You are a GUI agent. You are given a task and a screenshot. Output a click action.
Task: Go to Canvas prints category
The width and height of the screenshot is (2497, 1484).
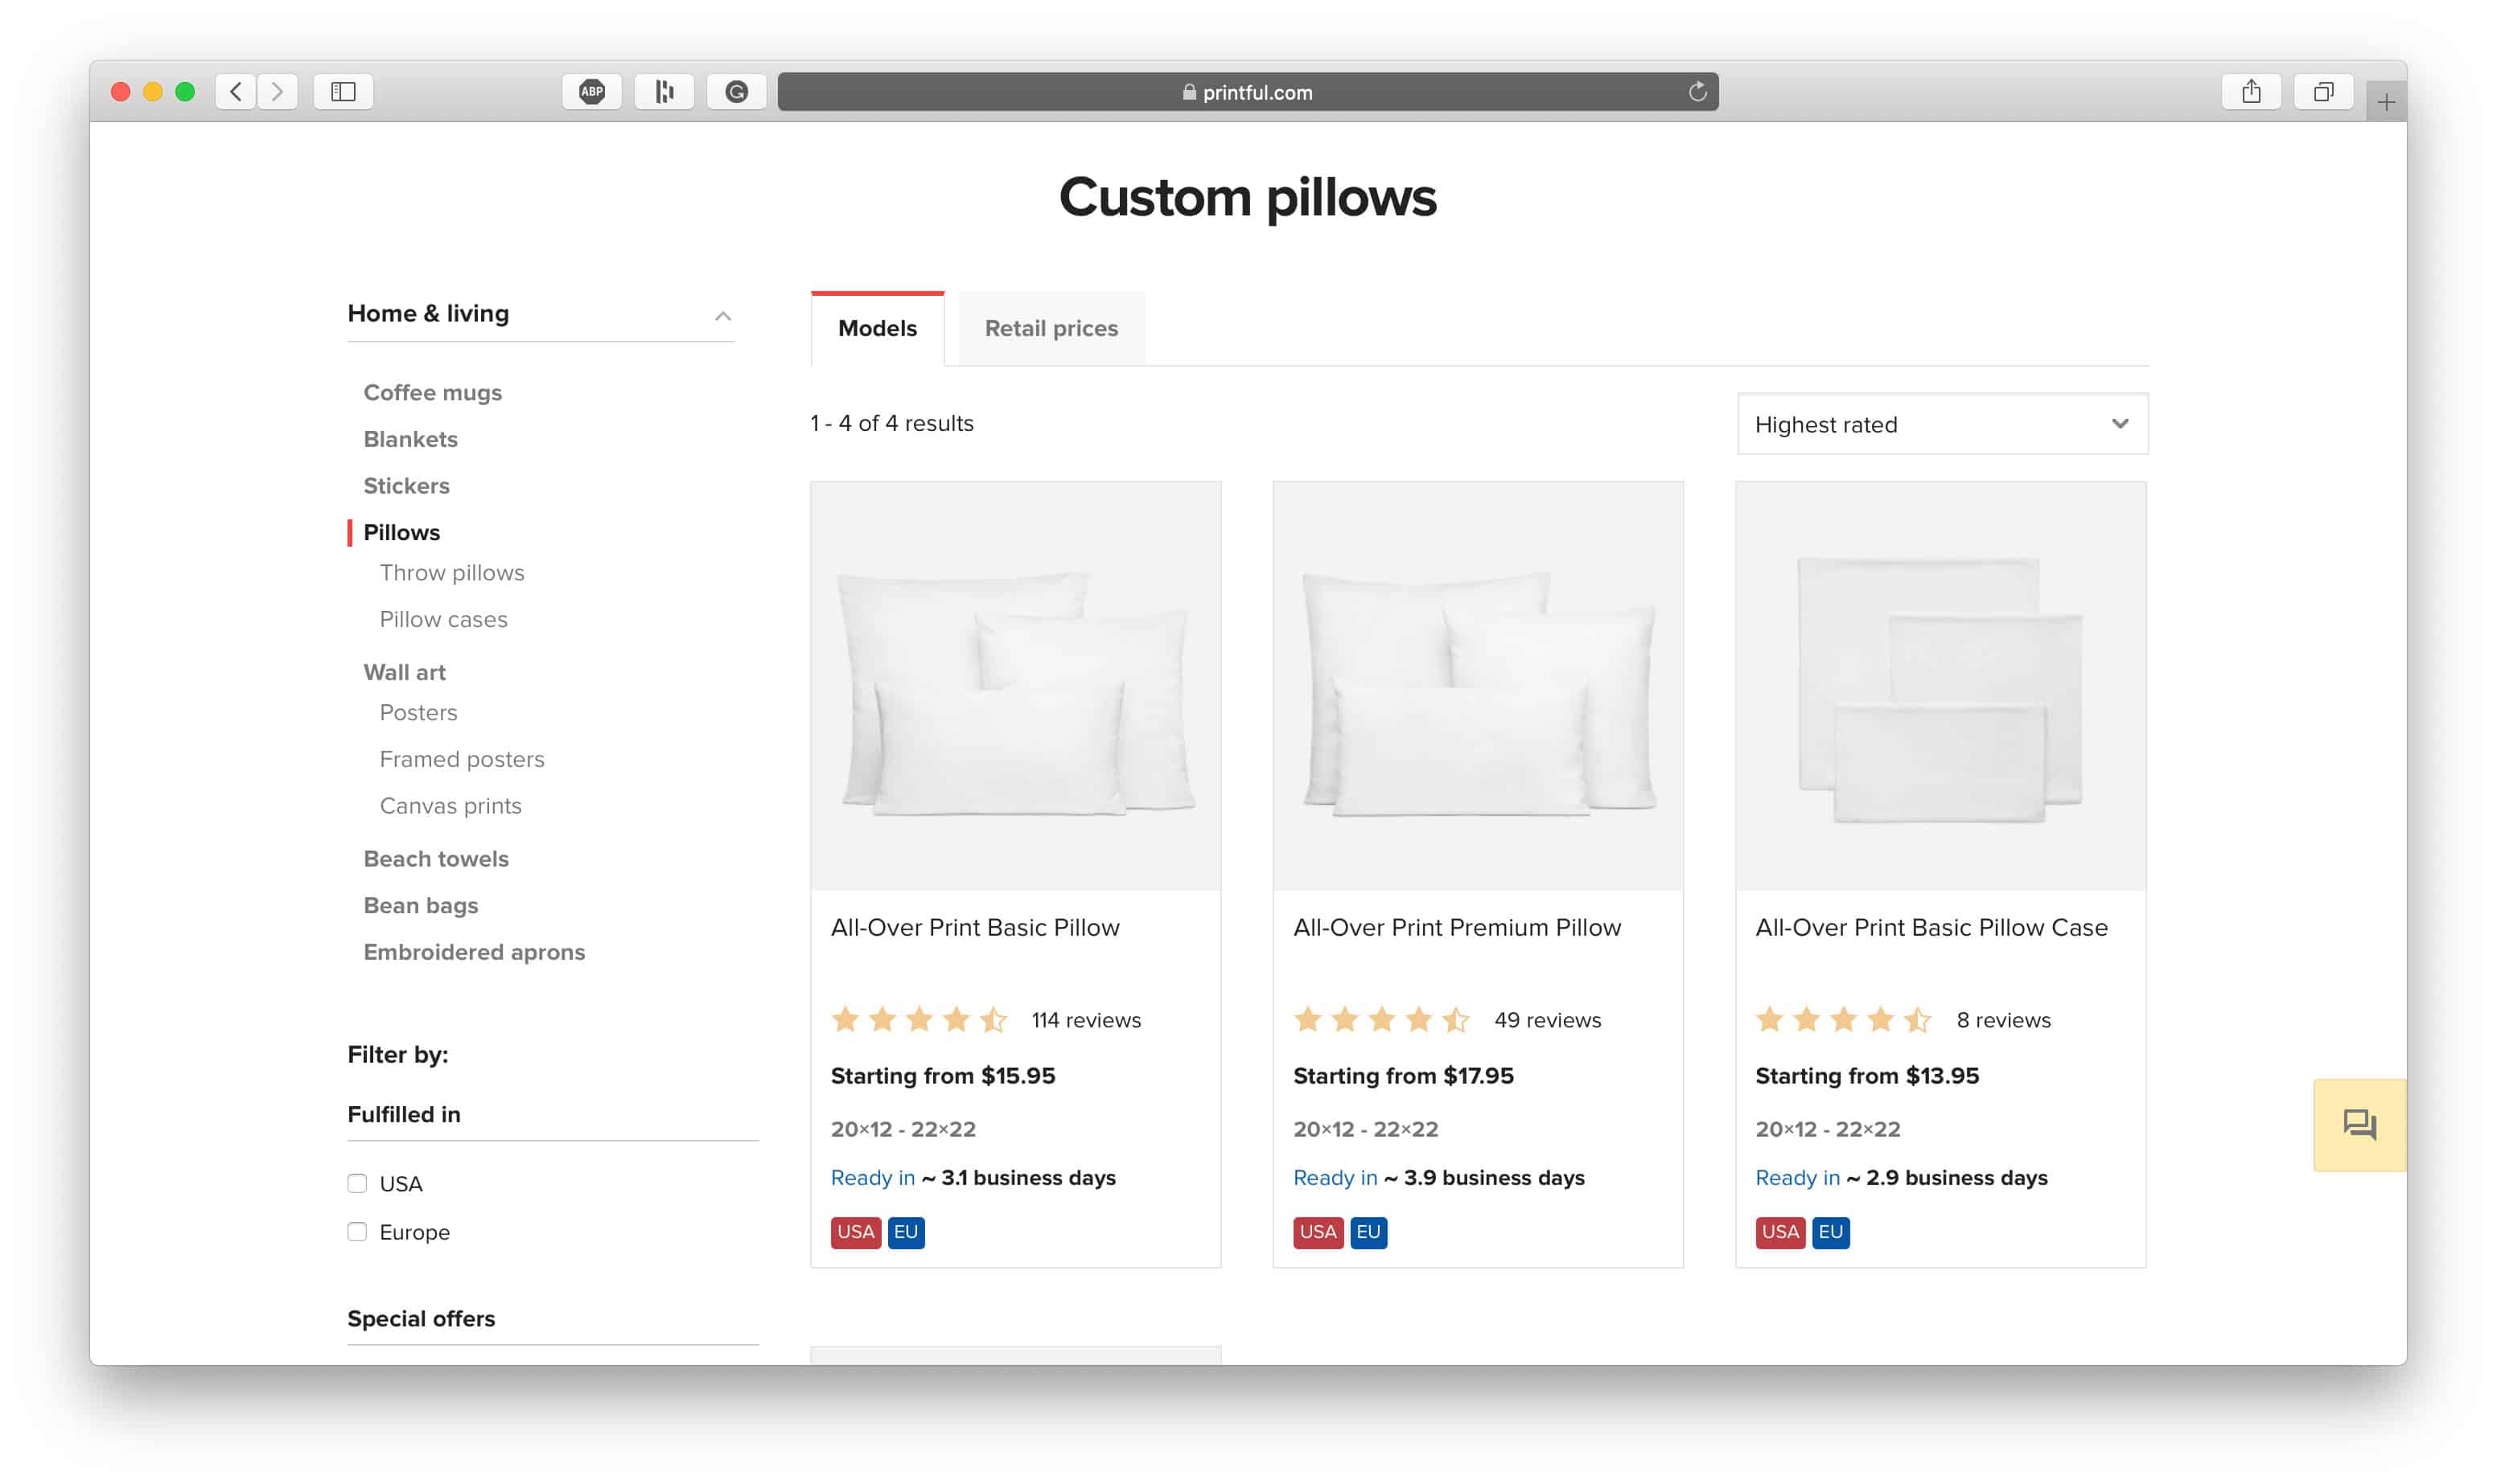pyautogui.click(x=450, y=806)
